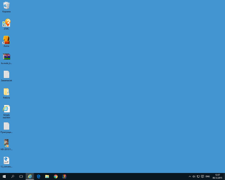This screenshot has width=225, height=180.
Task: Open the Корзина recycle bin icon
Action: pos(6,7)
